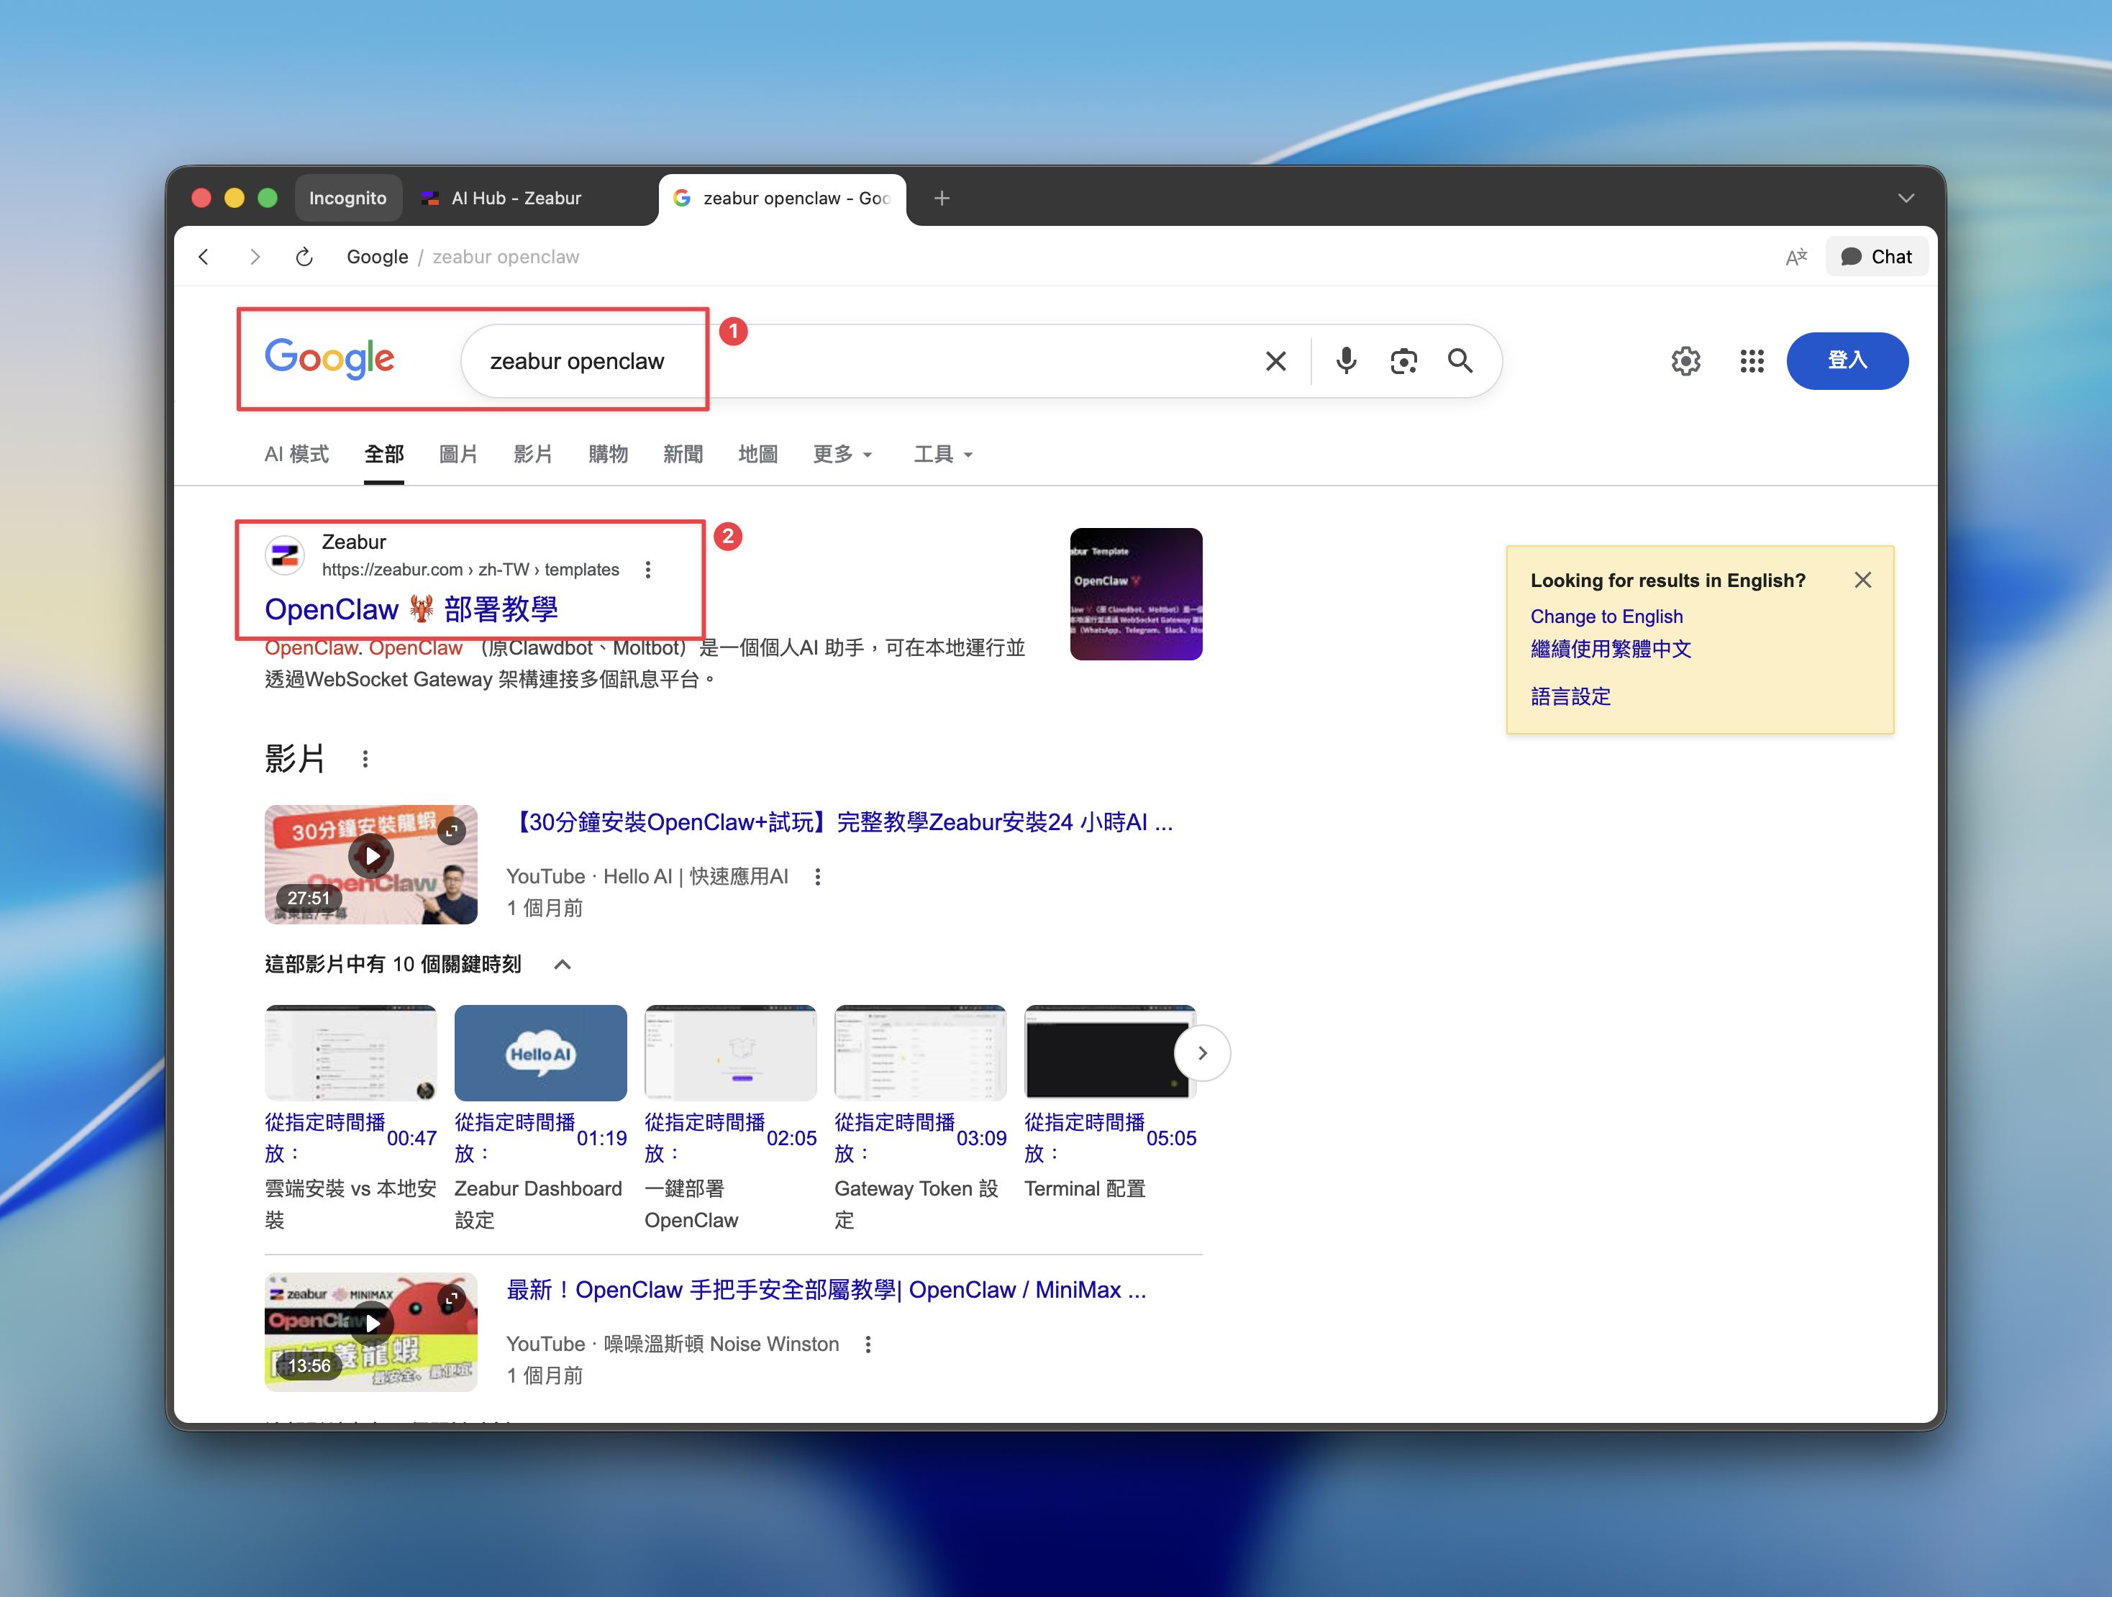The height and width of the screenshot is (1597, 2112).
Task: Click the blue 登入 sign-in button
Action: (x=1847, y=361)
